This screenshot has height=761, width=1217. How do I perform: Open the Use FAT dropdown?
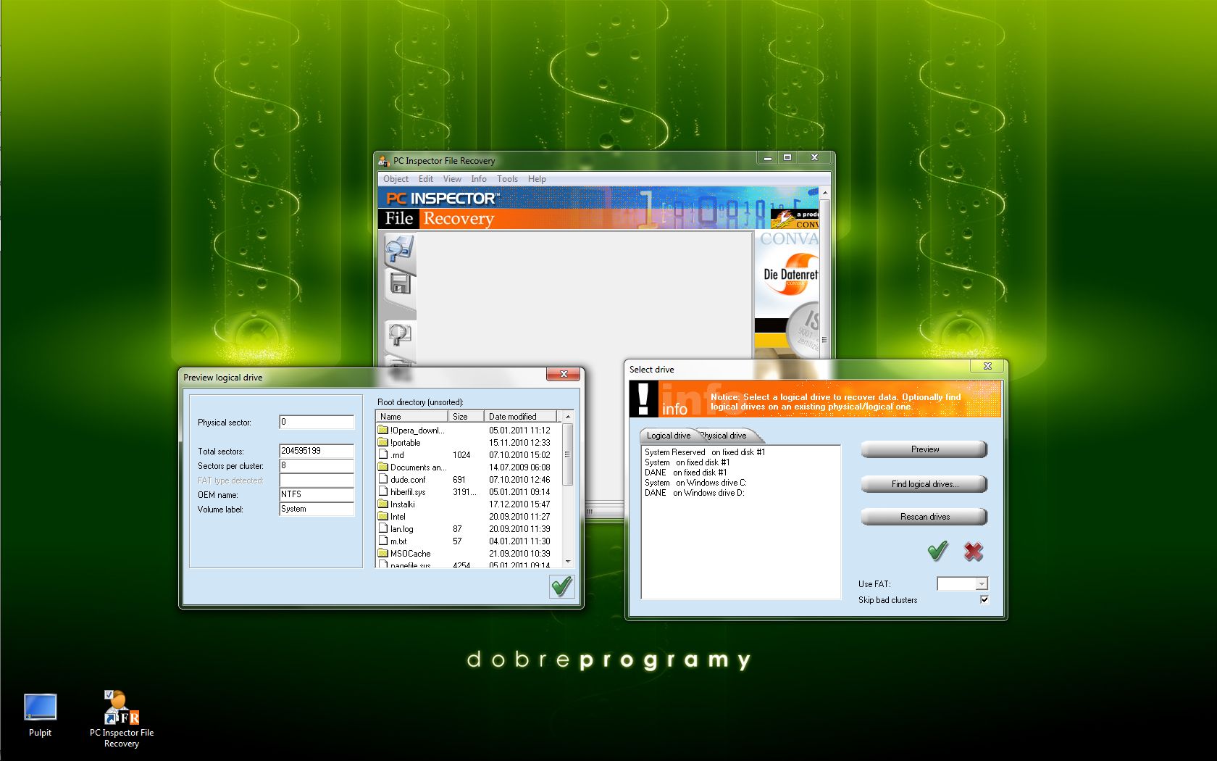pyautogui.click(x=981, y=583)
